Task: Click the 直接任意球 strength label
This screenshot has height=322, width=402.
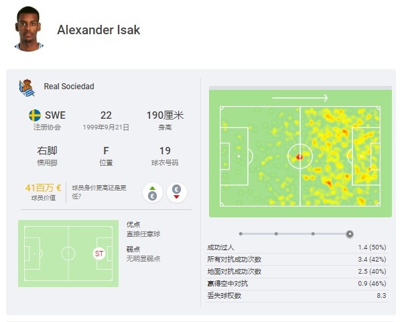Action: 143,234
